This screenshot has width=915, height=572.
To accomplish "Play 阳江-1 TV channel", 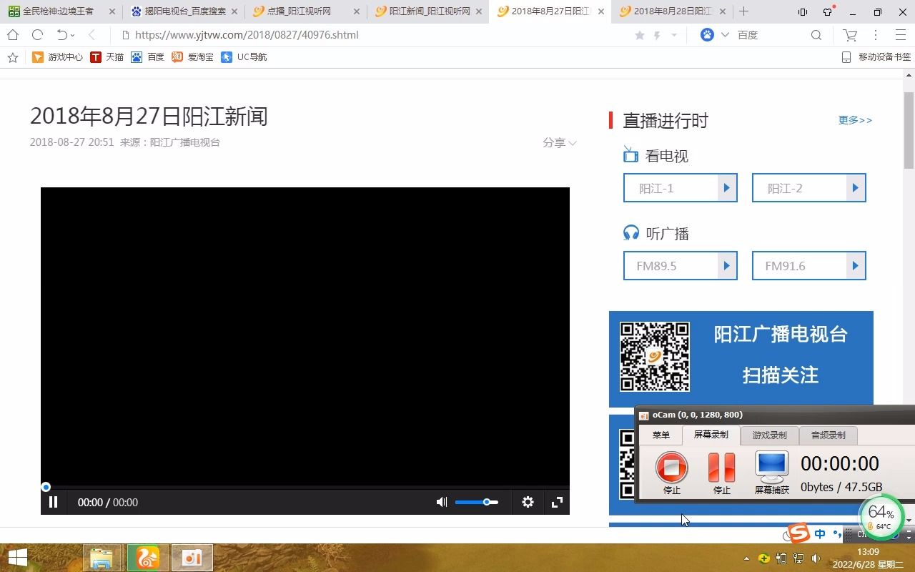I will [x=681, y=188].
